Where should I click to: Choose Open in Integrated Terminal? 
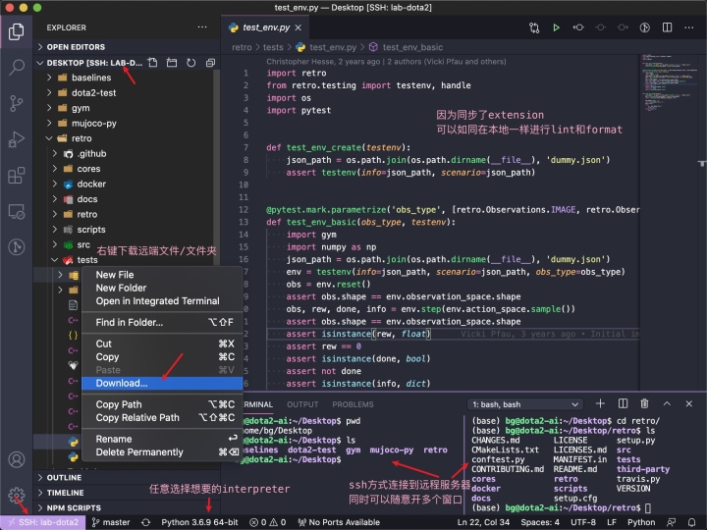tap(162, 301)
